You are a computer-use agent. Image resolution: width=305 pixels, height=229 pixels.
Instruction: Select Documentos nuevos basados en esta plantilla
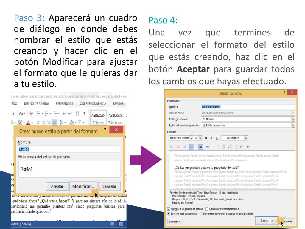pyautogui.click(x=201, y=213)
